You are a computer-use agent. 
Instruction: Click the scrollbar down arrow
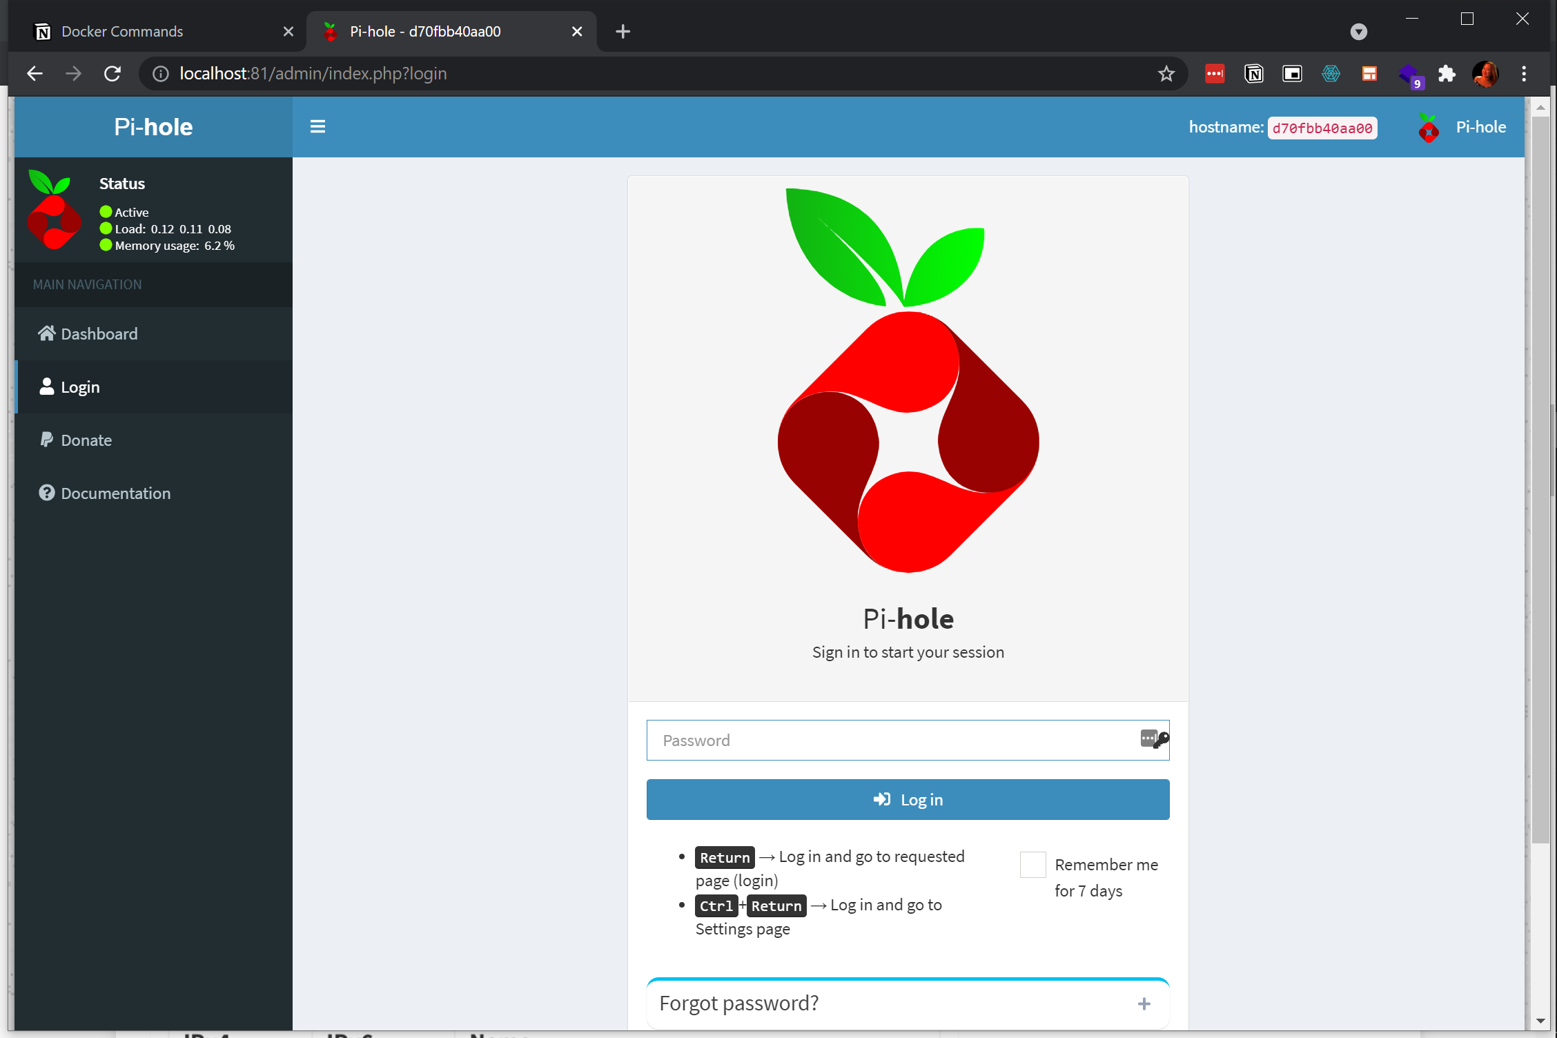point(1540,1021)
